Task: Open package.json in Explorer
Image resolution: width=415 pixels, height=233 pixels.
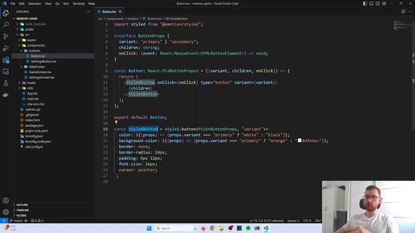Action: coord(34,126)
